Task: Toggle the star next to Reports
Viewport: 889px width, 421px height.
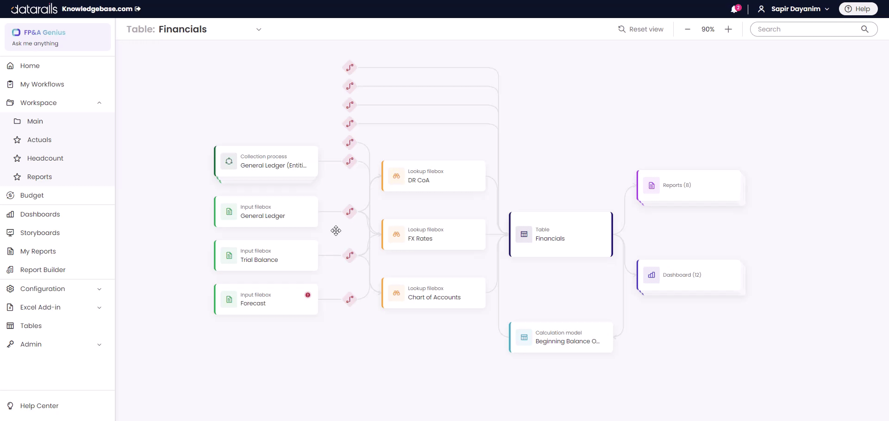Action: click(x=17, y=177)
